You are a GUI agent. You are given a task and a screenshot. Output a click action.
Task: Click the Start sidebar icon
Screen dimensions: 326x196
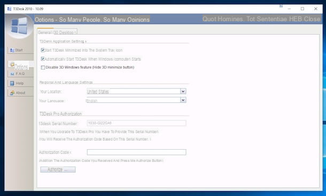point(12,50)
